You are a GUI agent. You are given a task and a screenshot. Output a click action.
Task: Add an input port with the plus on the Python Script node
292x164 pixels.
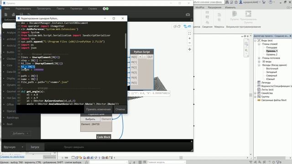tap(140, 56)
